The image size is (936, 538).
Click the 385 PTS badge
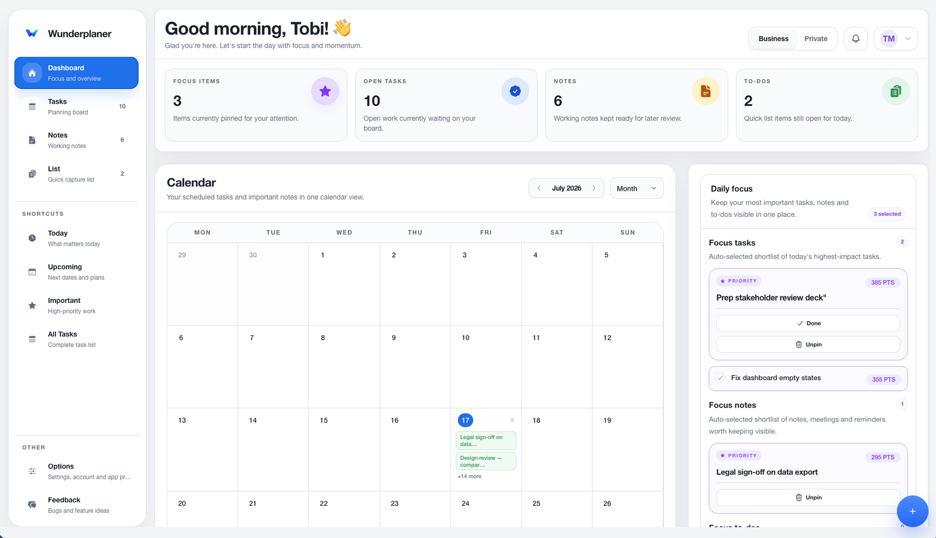click(883, 282)
